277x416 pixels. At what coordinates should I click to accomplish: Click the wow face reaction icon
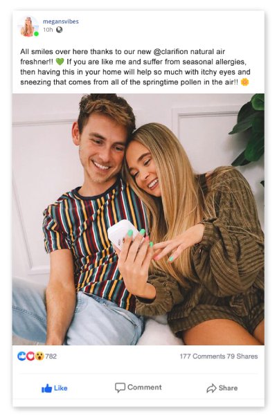click(x=39, y=356)
